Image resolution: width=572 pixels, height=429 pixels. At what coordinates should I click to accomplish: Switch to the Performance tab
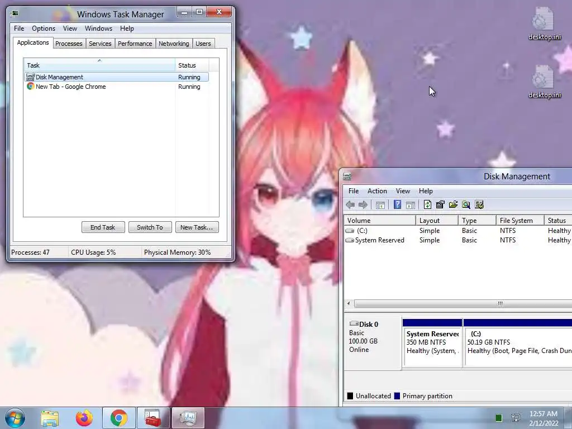135,44
